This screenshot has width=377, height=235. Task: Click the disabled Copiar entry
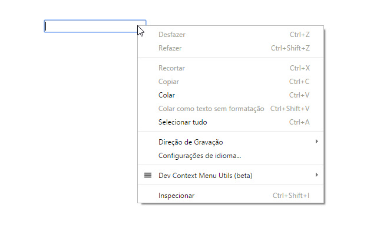[x=230, y=82]
